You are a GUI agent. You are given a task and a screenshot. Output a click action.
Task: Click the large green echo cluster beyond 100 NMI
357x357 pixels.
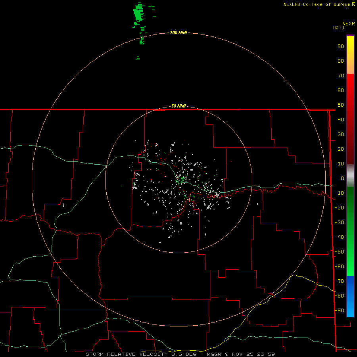[138, 13]
